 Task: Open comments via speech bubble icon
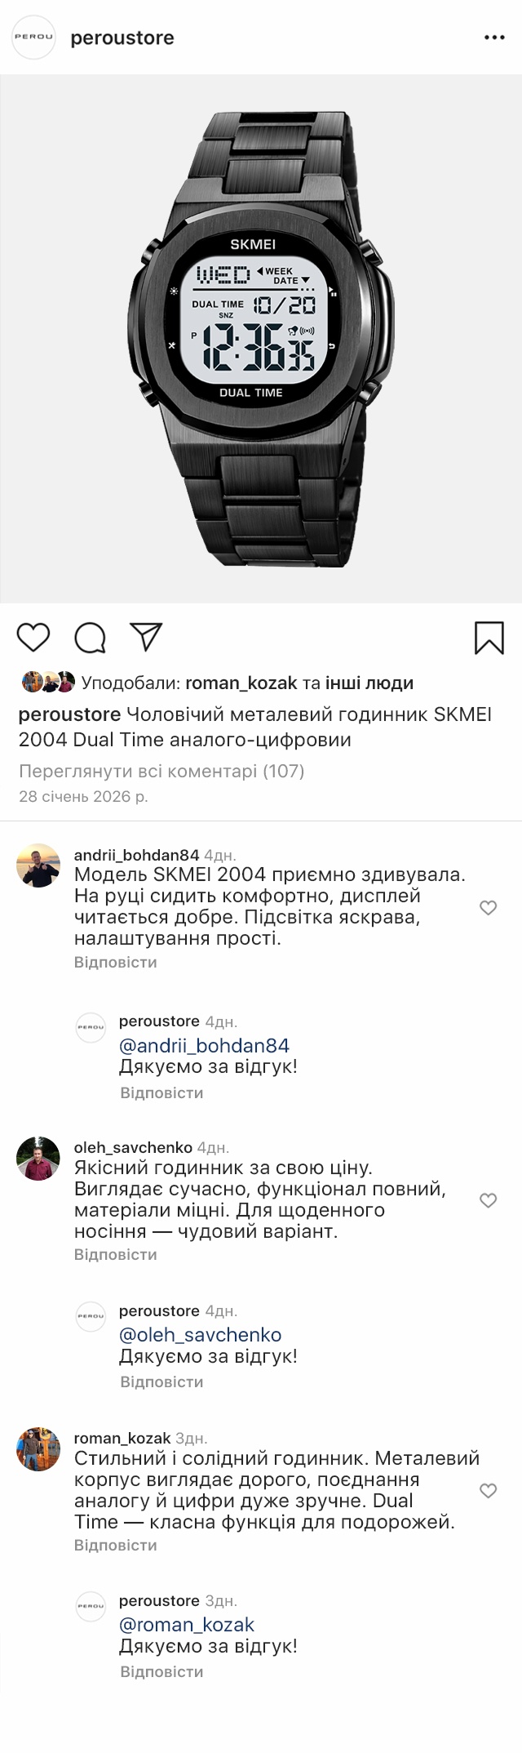click(91, 638)
